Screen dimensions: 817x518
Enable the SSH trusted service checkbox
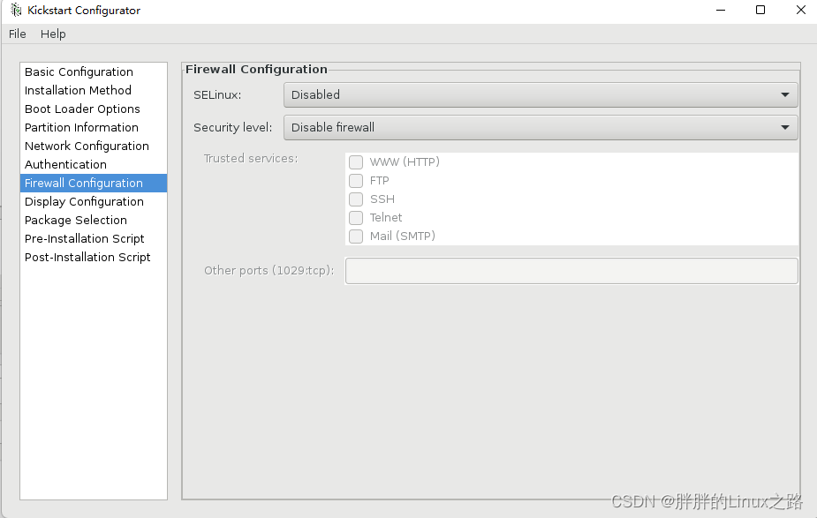tap(356, 199)
